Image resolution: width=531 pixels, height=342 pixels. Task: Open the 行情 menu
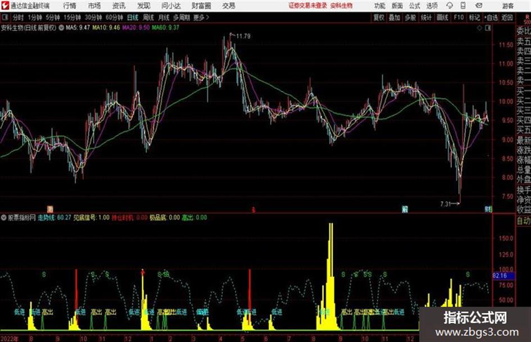(70, 6)
